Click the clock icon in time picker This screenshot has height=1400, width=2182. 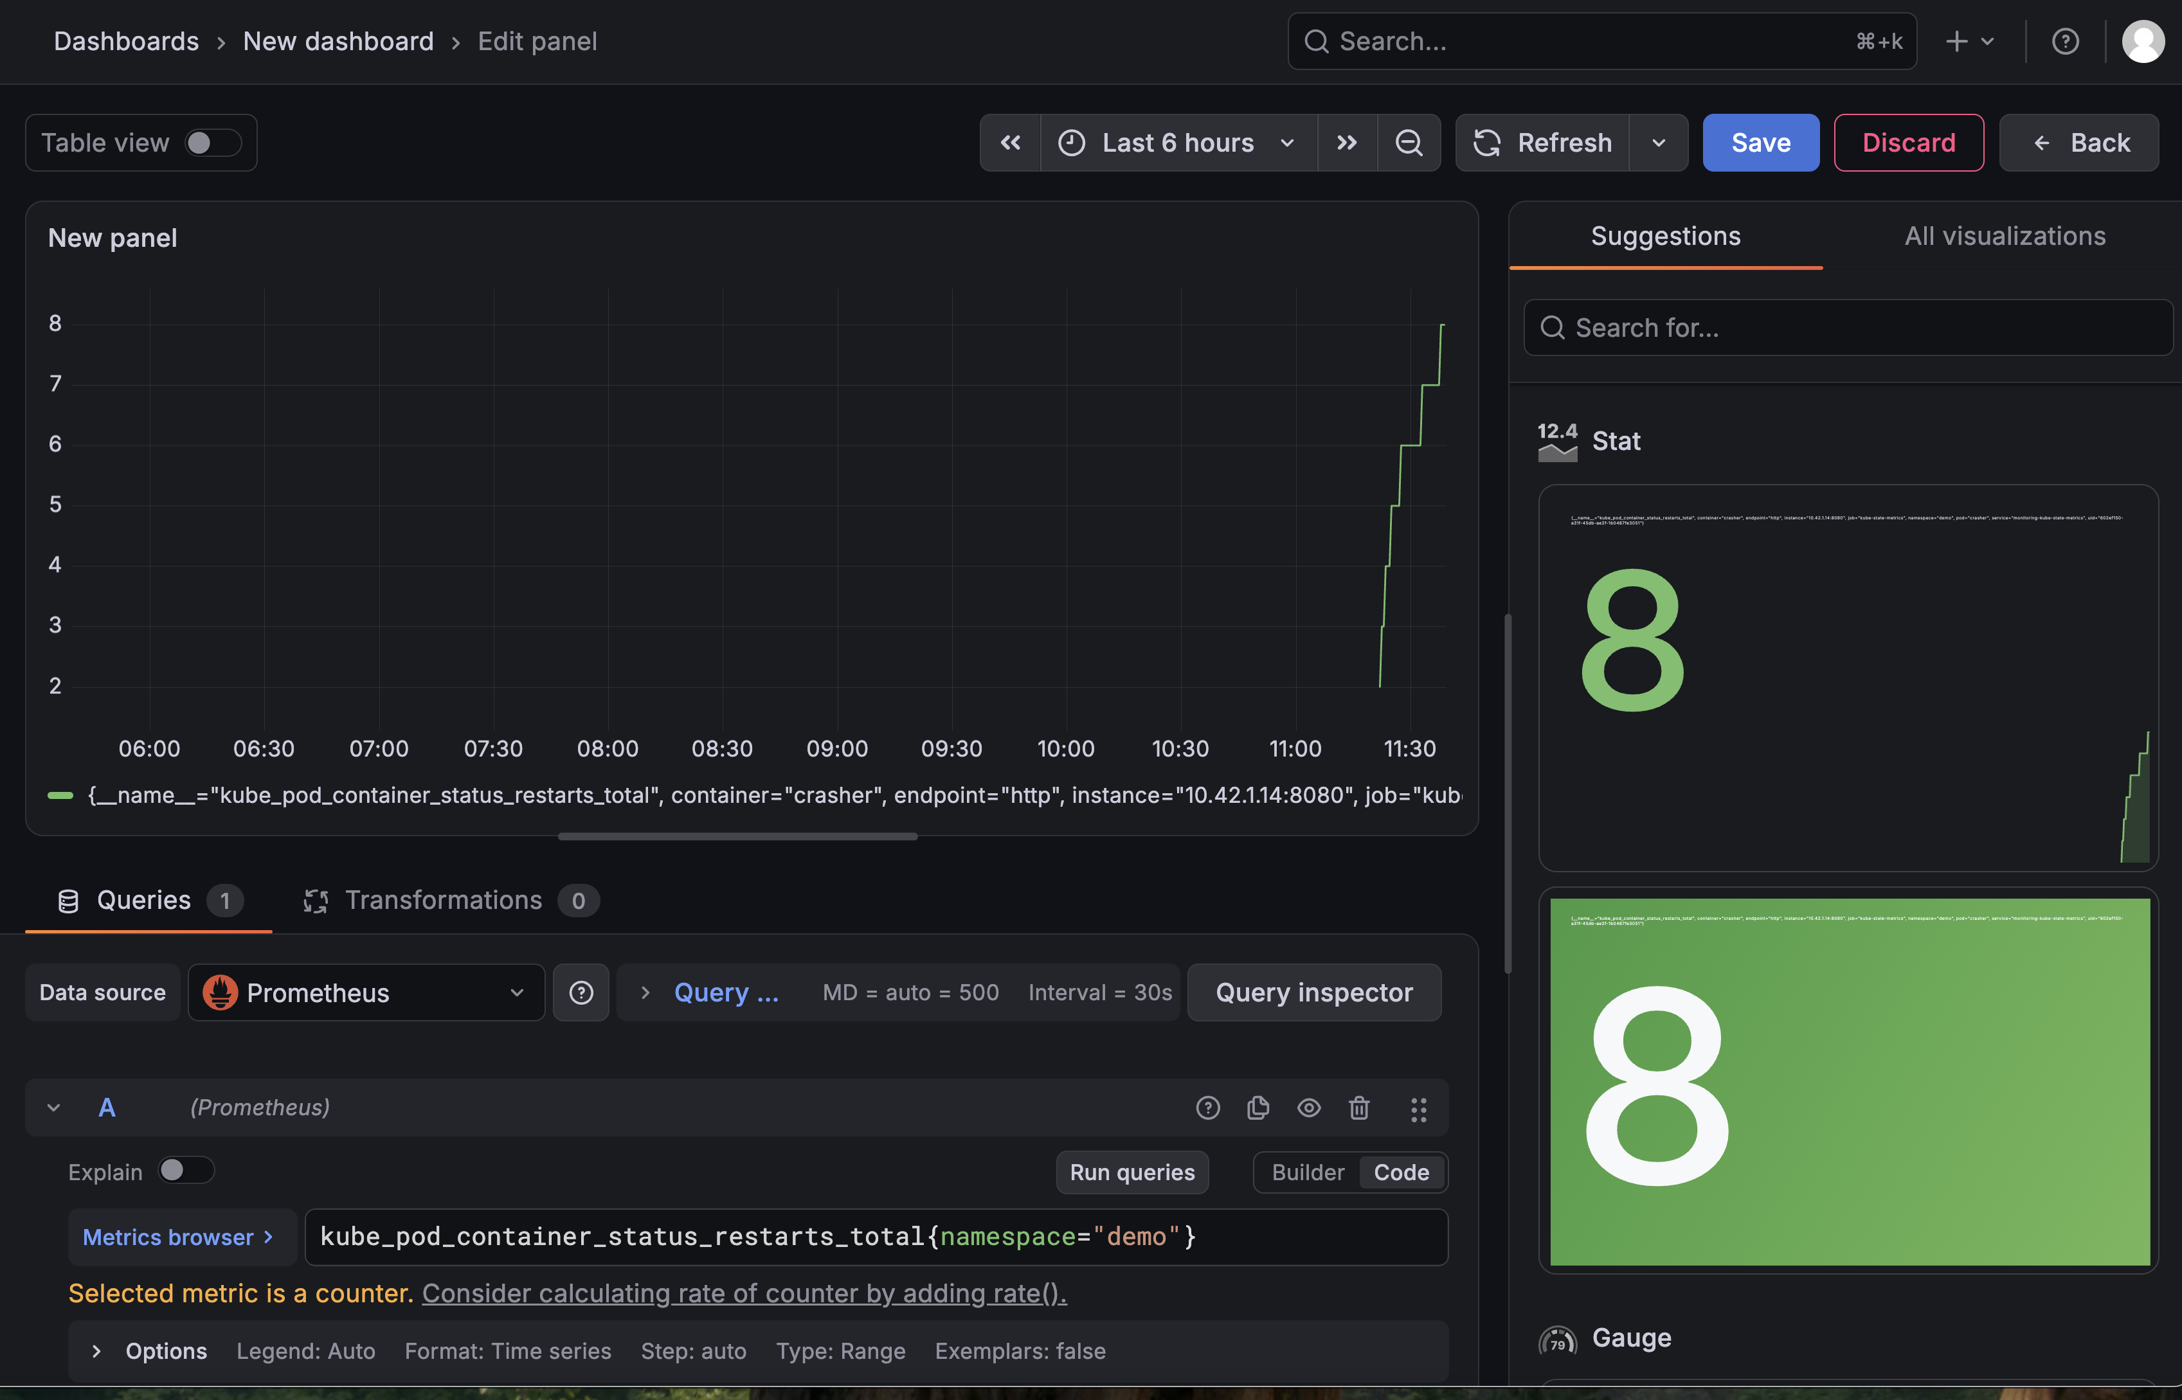(1072, 143)
